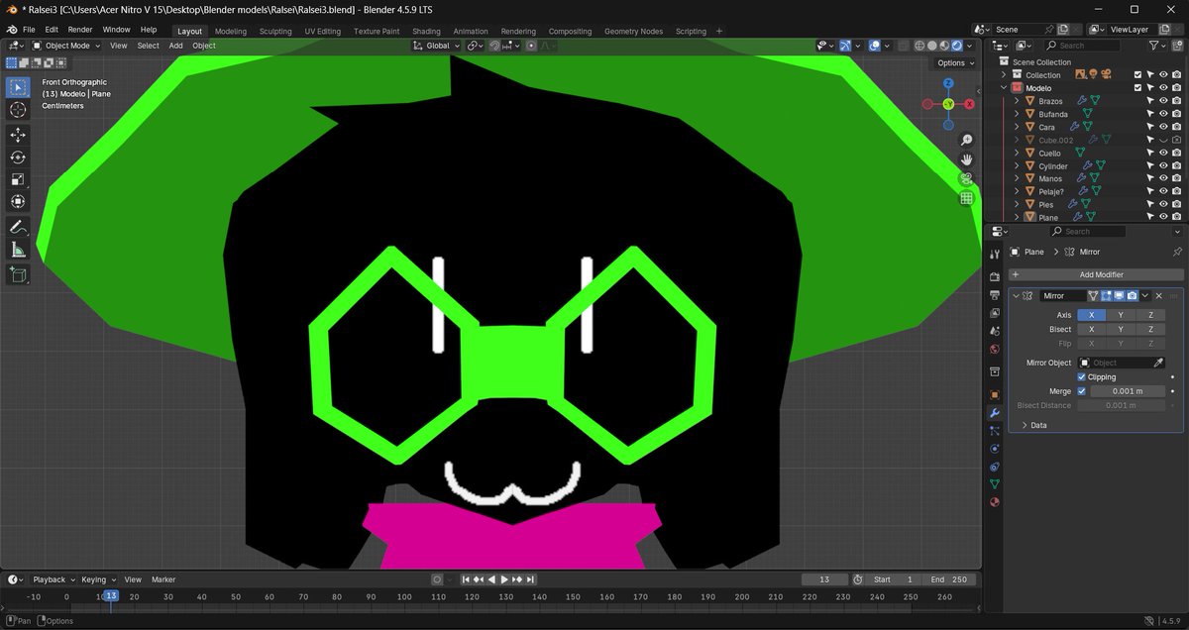Click the zoom magnifier viewport gizmo
Screen dimensions: 1189x630
tap(967, 141)
